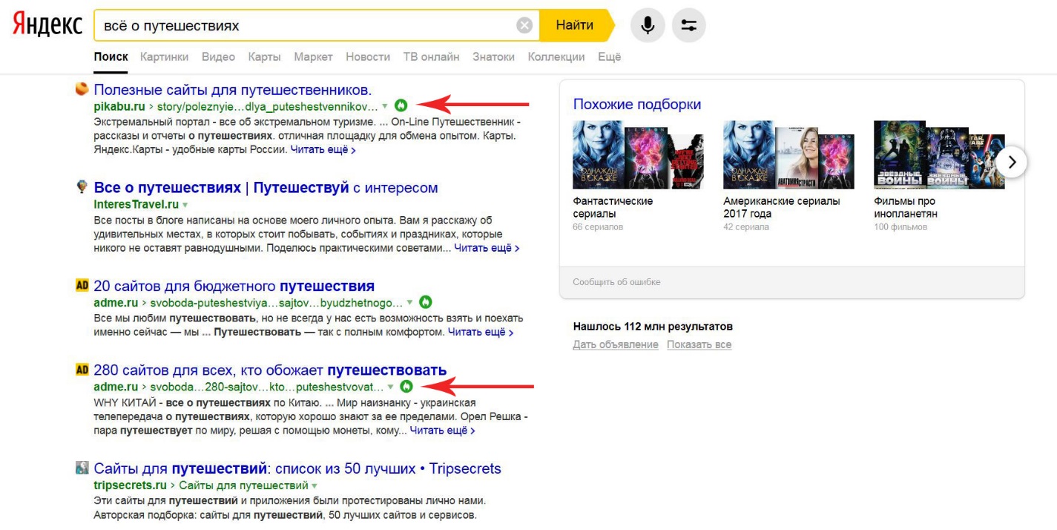Click favicon next to '20 сайтов для бюджетного'
Screen dimensions: 1057x530
click(x=82, y=285)
